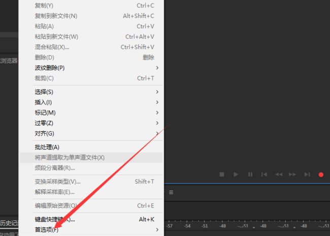Open 混合粘贴(X)... menu item
Image resolution: width=330 pixels, height=236 pixels.
coord(91,47)
